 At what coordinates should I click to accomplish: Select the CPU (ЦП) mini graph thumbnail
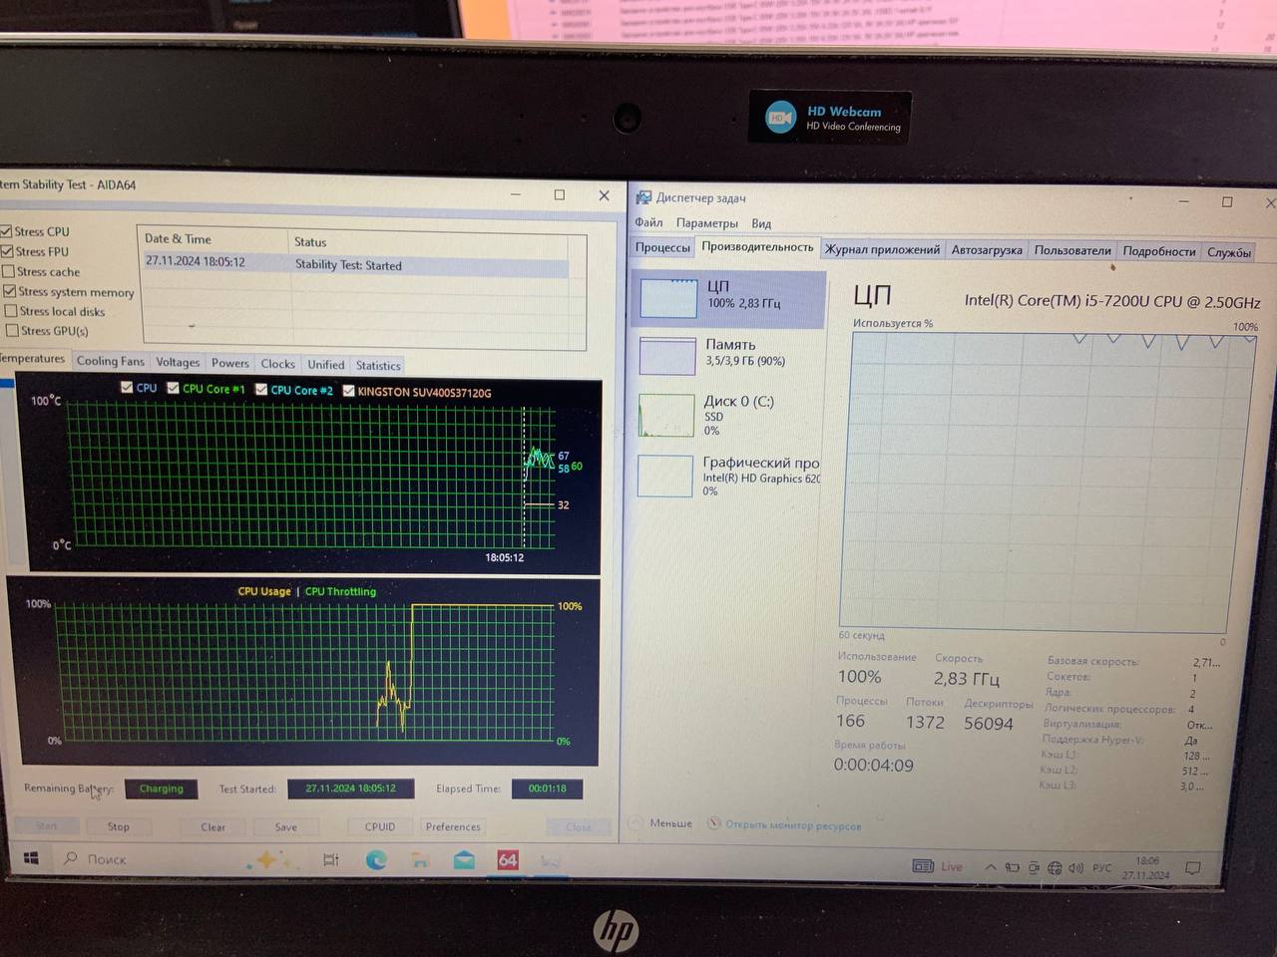(x=667, y=298)
